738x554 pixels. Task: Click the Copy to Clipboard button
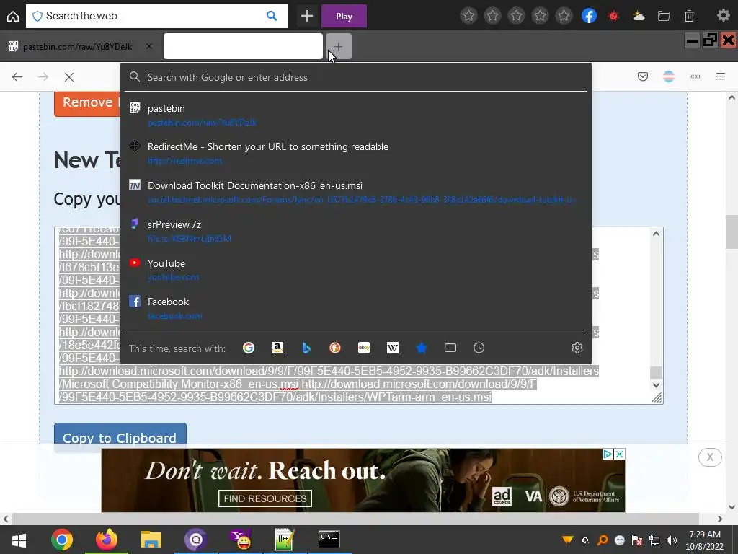(120, 438)
